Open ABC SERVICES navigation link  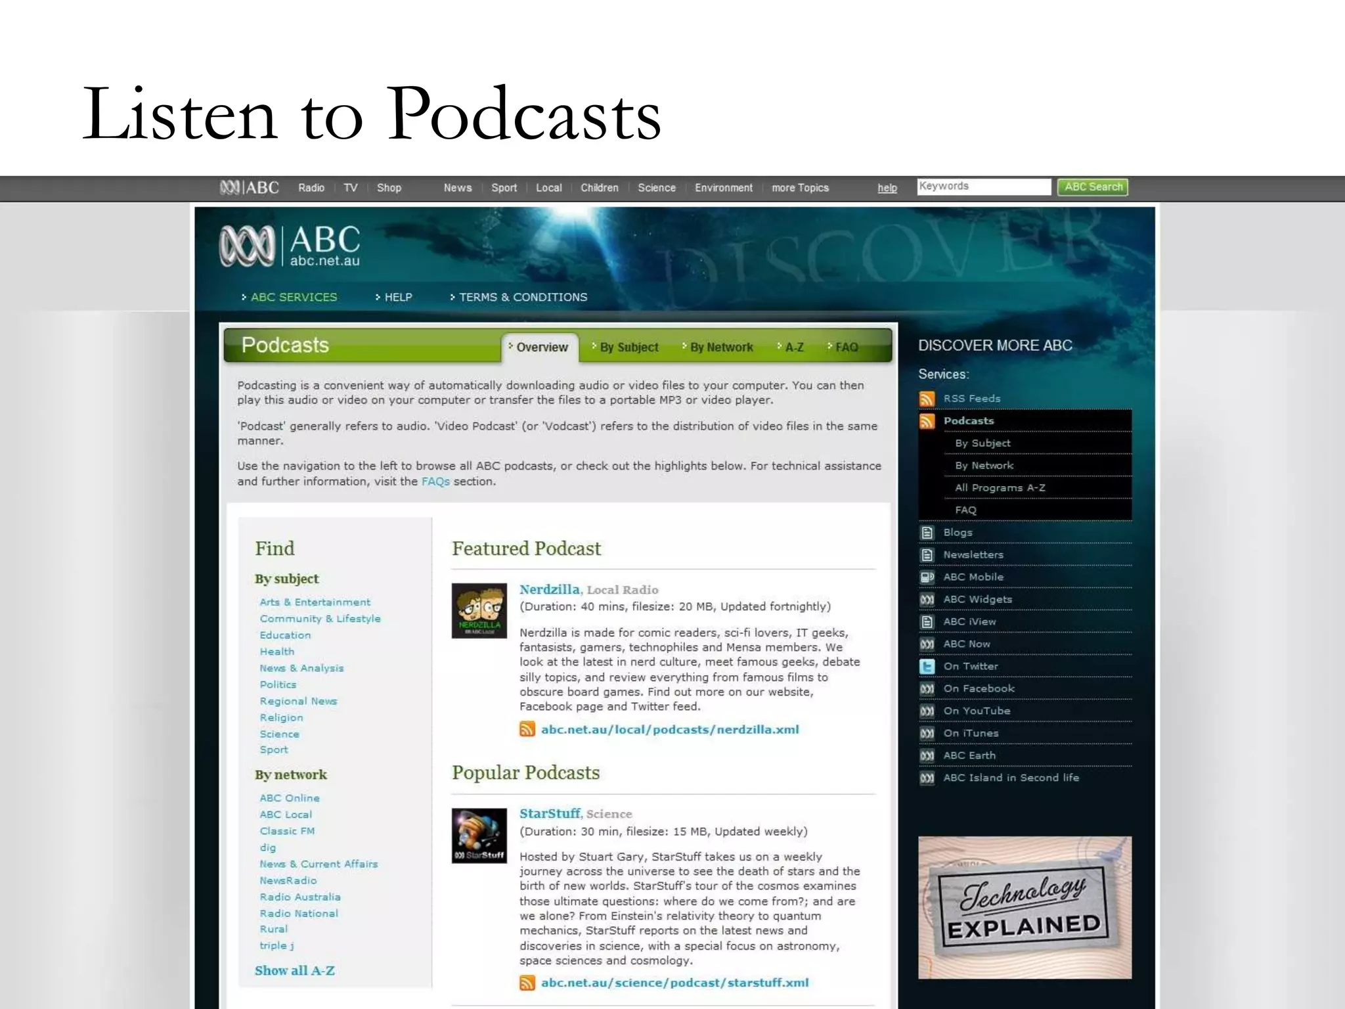[x=294, y=298]
